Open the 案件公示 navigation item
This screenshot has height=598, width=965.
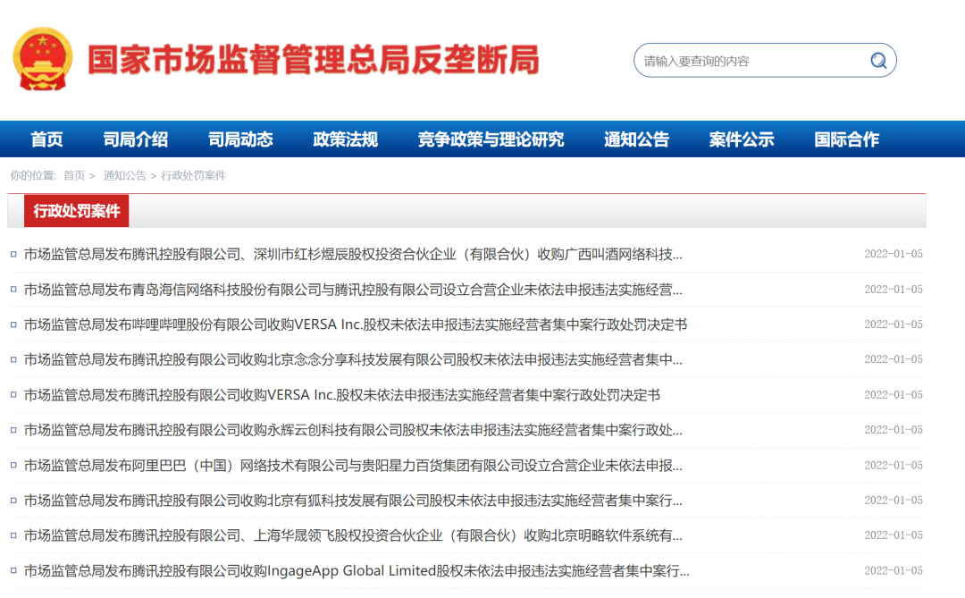(x=742, y=139)
